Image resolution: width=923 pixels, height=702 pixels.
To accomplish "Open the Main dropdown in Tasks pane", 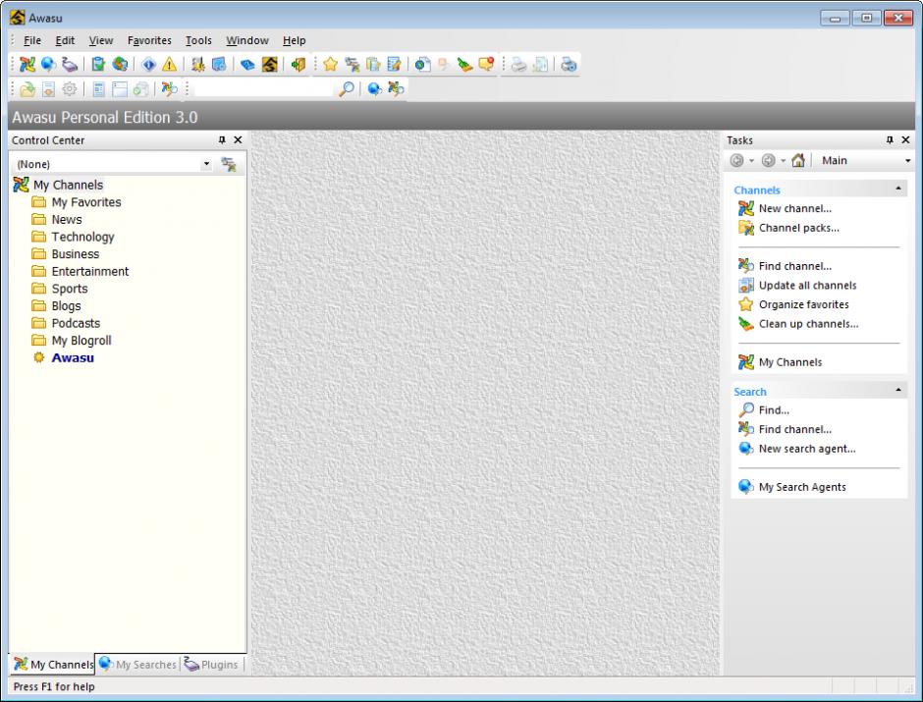I will (x=907, y=161).
